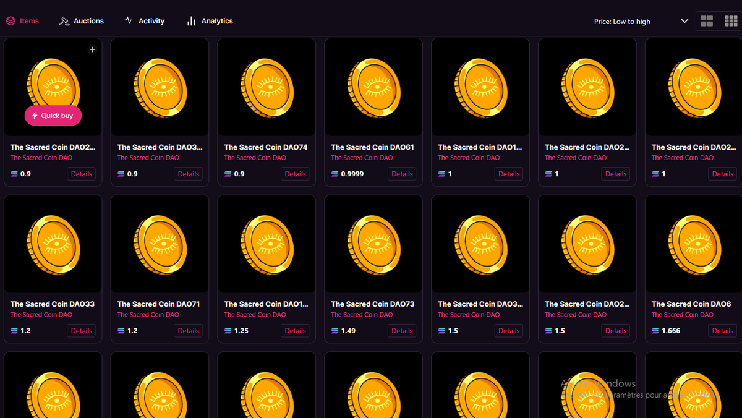The image size is (742, 418).
Task: Open Details for The Sacred Coin DAO71
Action: [188, 331]
